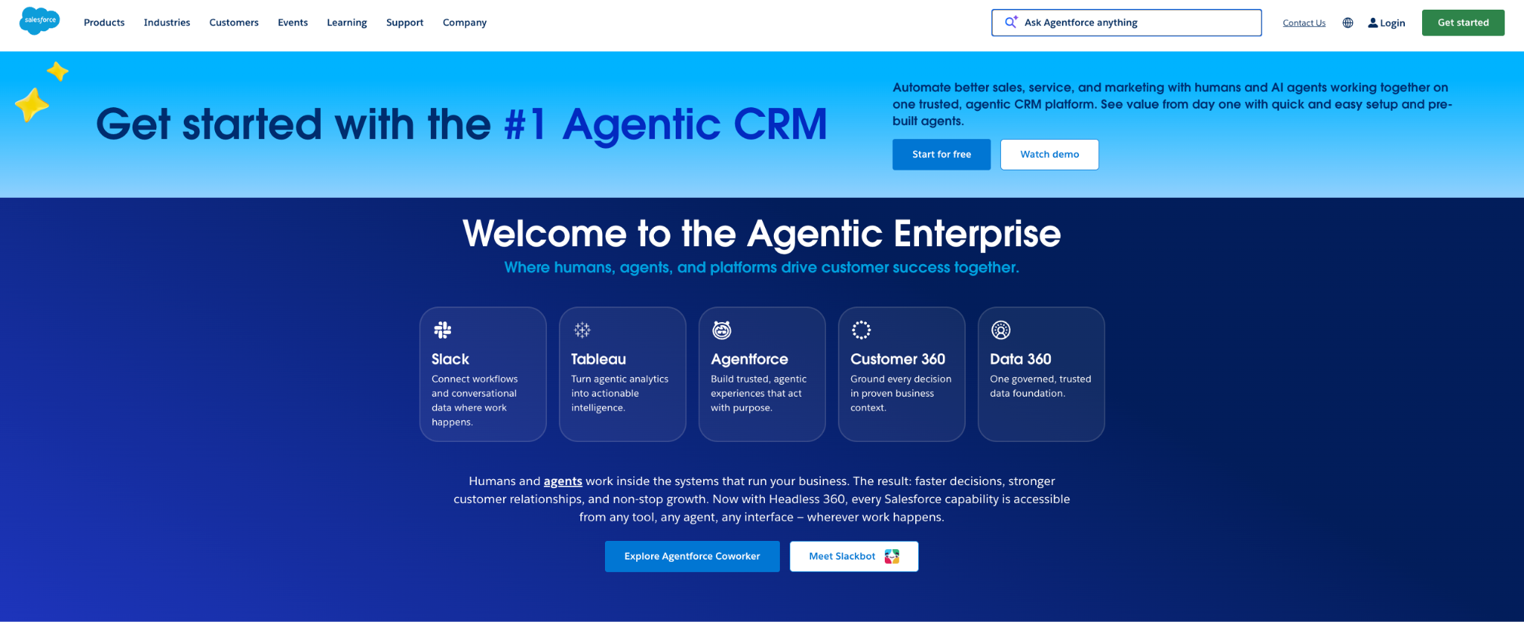Click the Login person icon
Image resolution: width=1524 pixels, height=622 pixels.
(x=1373, y=23)
